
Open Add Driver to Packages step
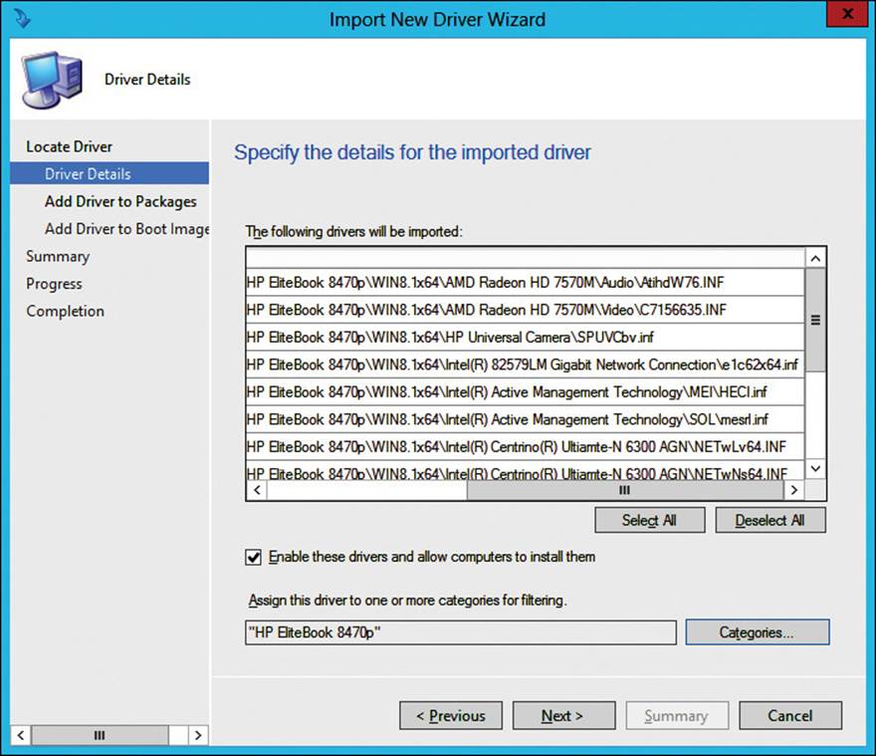(x=120, y=201)
